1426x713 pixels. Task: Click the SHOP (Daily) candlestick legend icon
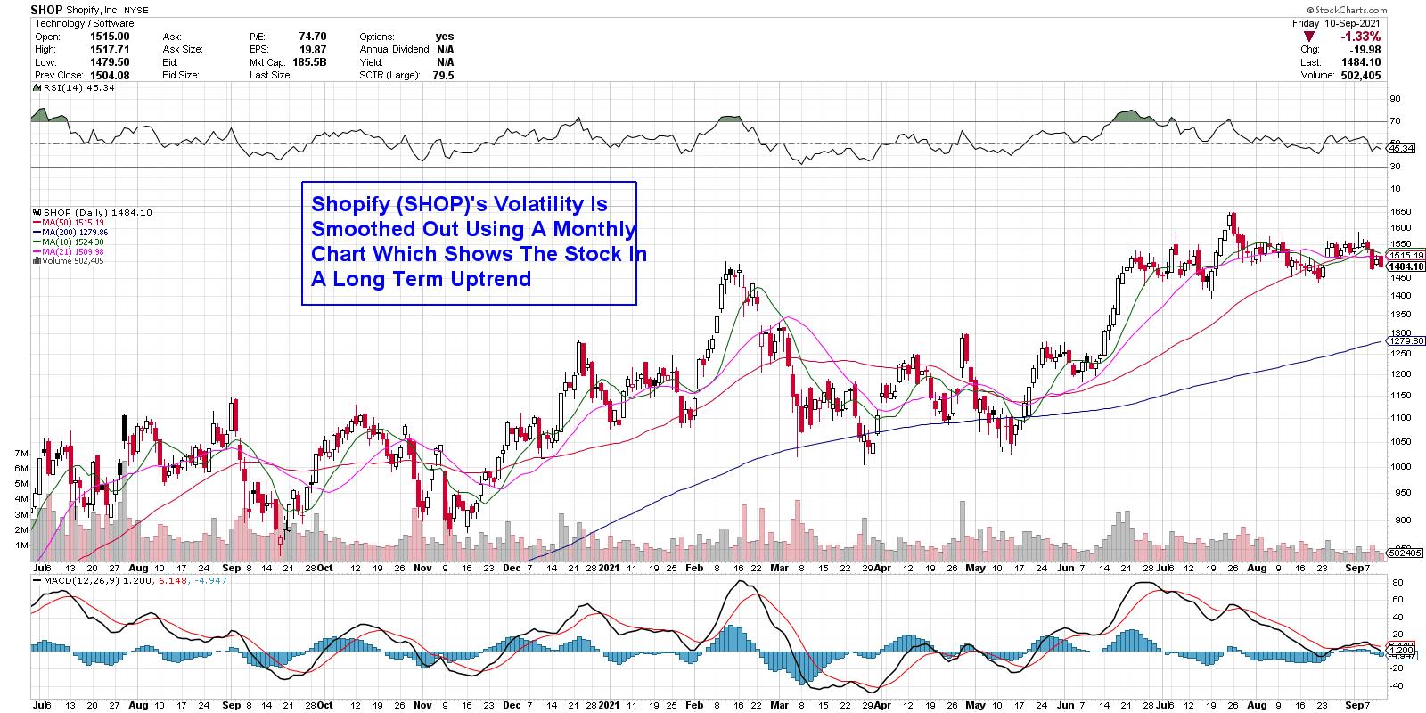pyautogui.click(x=36, y=212)
